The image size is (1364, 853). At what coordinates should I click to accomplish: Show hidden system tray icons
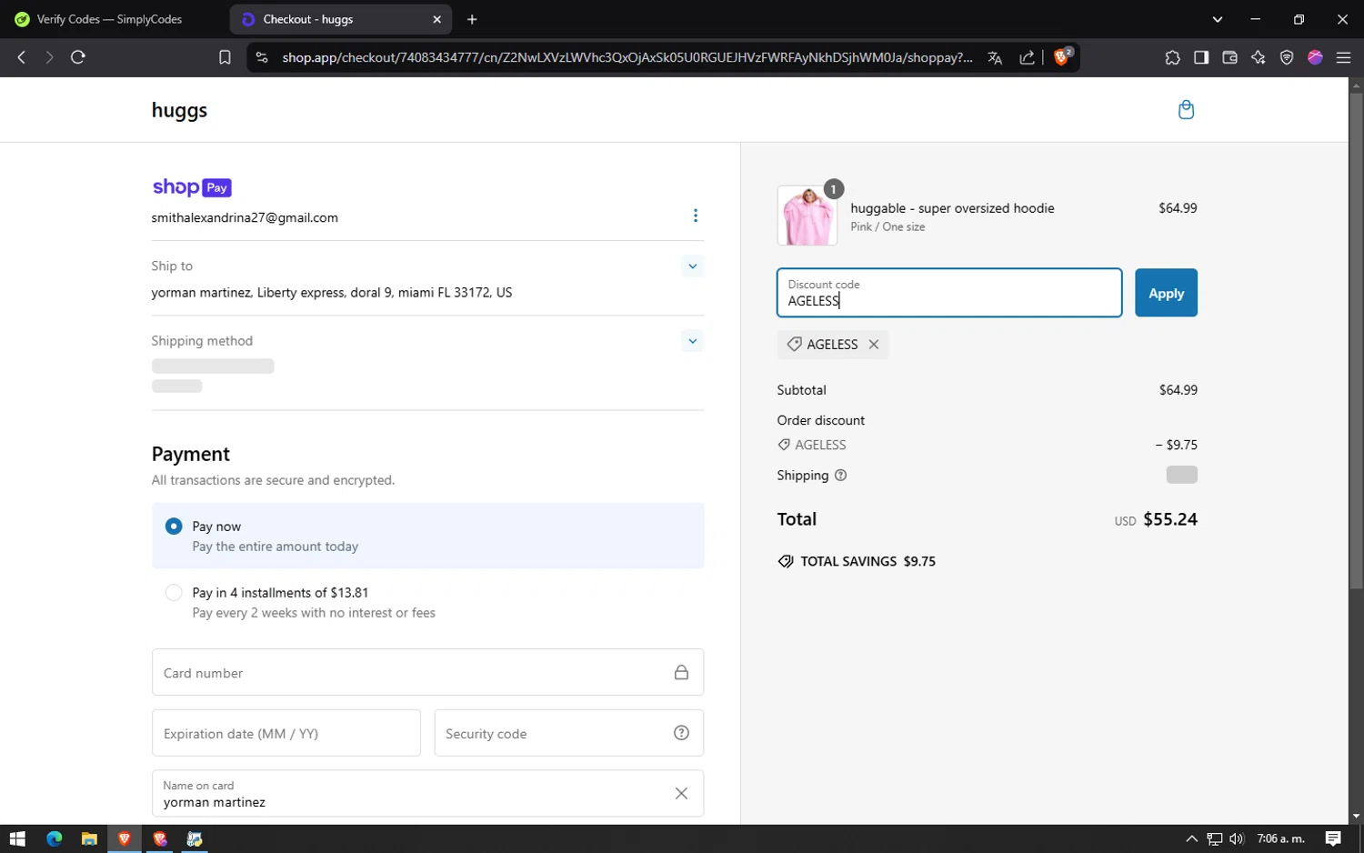pyautogui.click(x=1191, y=838)
